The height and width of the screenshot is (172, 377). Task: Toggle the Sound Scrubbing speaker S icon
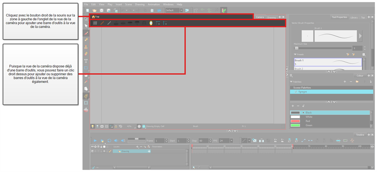click(x=123, y=141)
